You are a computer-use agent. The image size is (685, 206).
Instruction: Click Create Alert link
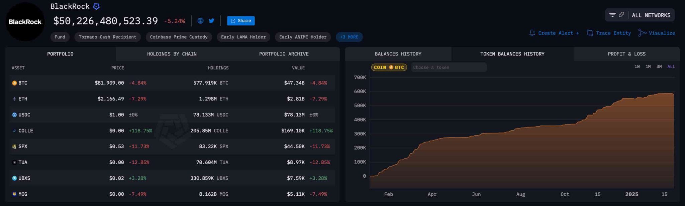click(555, 33)
